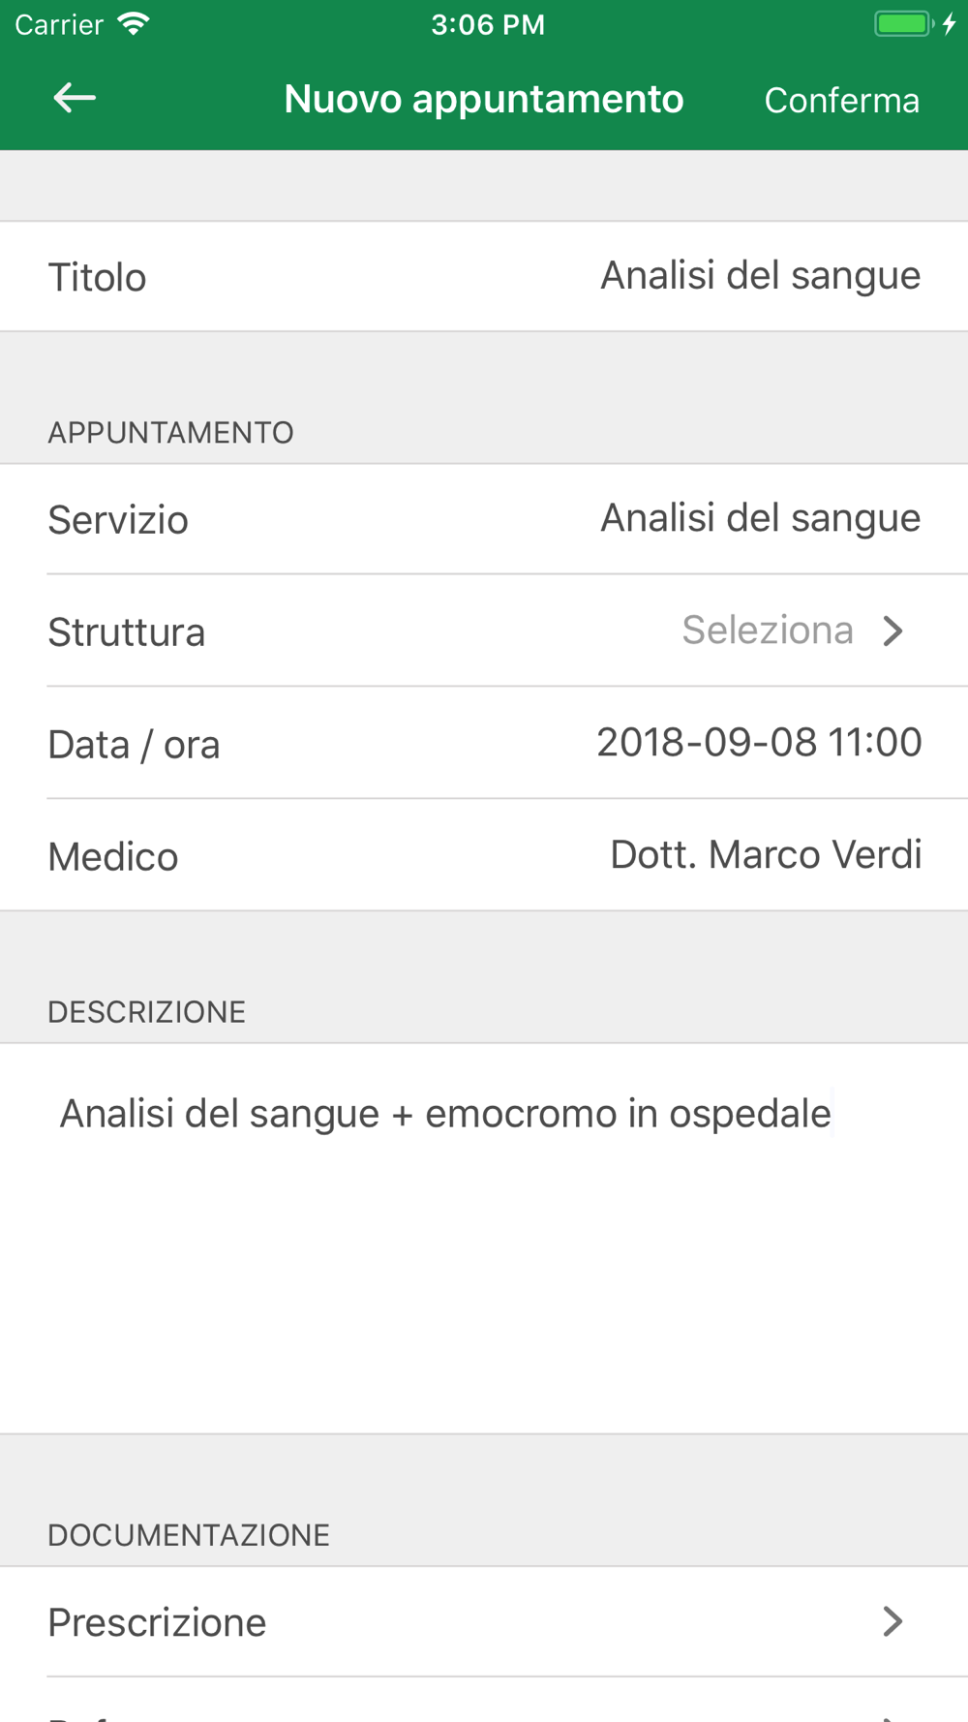
Task: Tap the Struttura label
Action: [x=127, y=632]
